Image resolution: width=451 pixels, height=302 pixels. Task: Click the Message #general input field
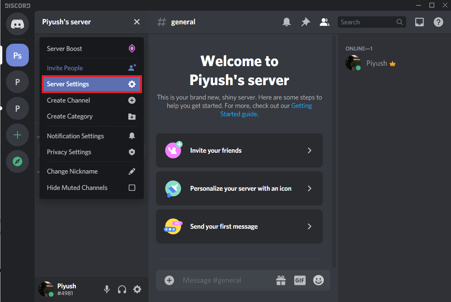pos(212,280)
